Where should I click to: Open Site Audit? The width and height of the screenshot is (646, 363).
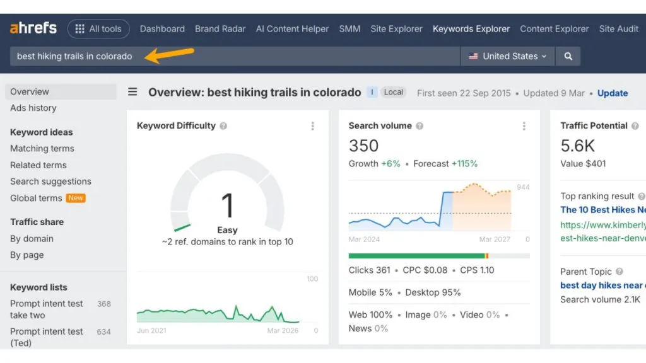(618, 29)
